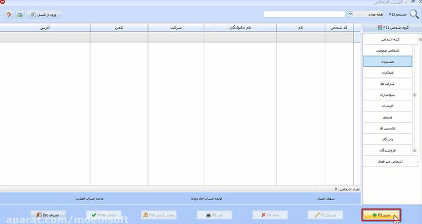Click the magnifying glass search icon
Image resolution: width=422 pixels, height=224 pixels.
tap(414, 14)
